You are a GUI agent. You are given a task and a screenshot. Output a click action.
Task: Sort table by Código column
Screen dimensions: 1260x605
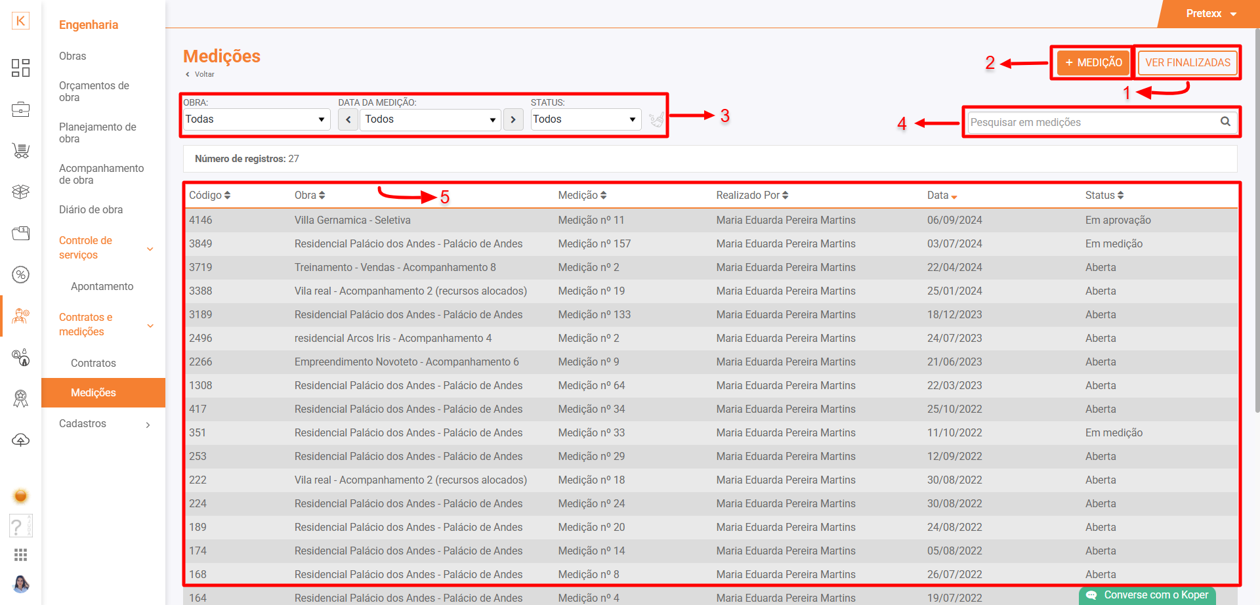209,196
